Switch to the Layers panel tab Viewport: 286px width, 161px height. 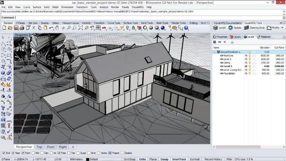pos(235,37)
